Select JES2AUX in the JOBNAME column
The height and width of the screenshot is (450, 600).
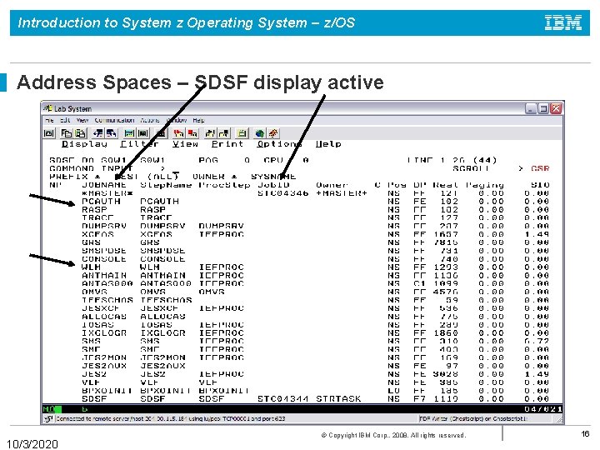(x=104, y=366)
